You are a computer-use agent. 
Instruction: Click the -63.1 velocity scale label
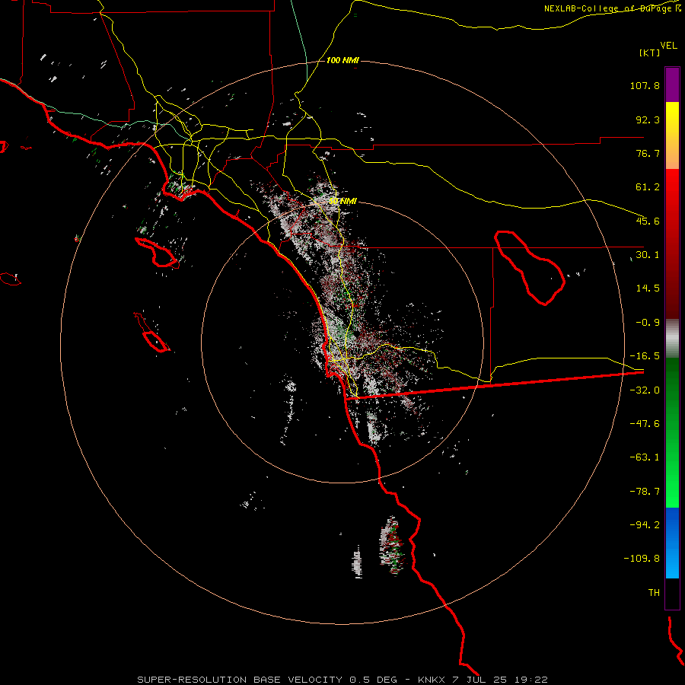645,457
